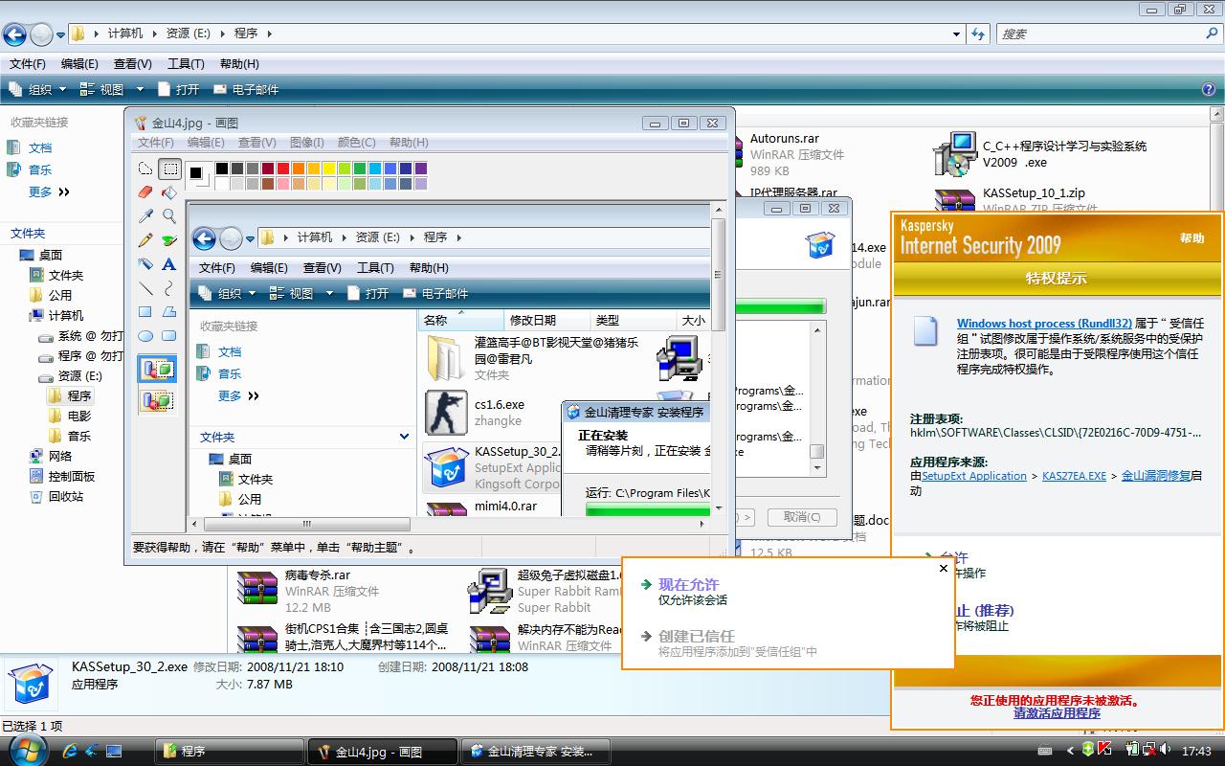Choose the Rounded Rectangle tool in Paint
This screenshot has width=1225, height=766.
pos(169,336)
